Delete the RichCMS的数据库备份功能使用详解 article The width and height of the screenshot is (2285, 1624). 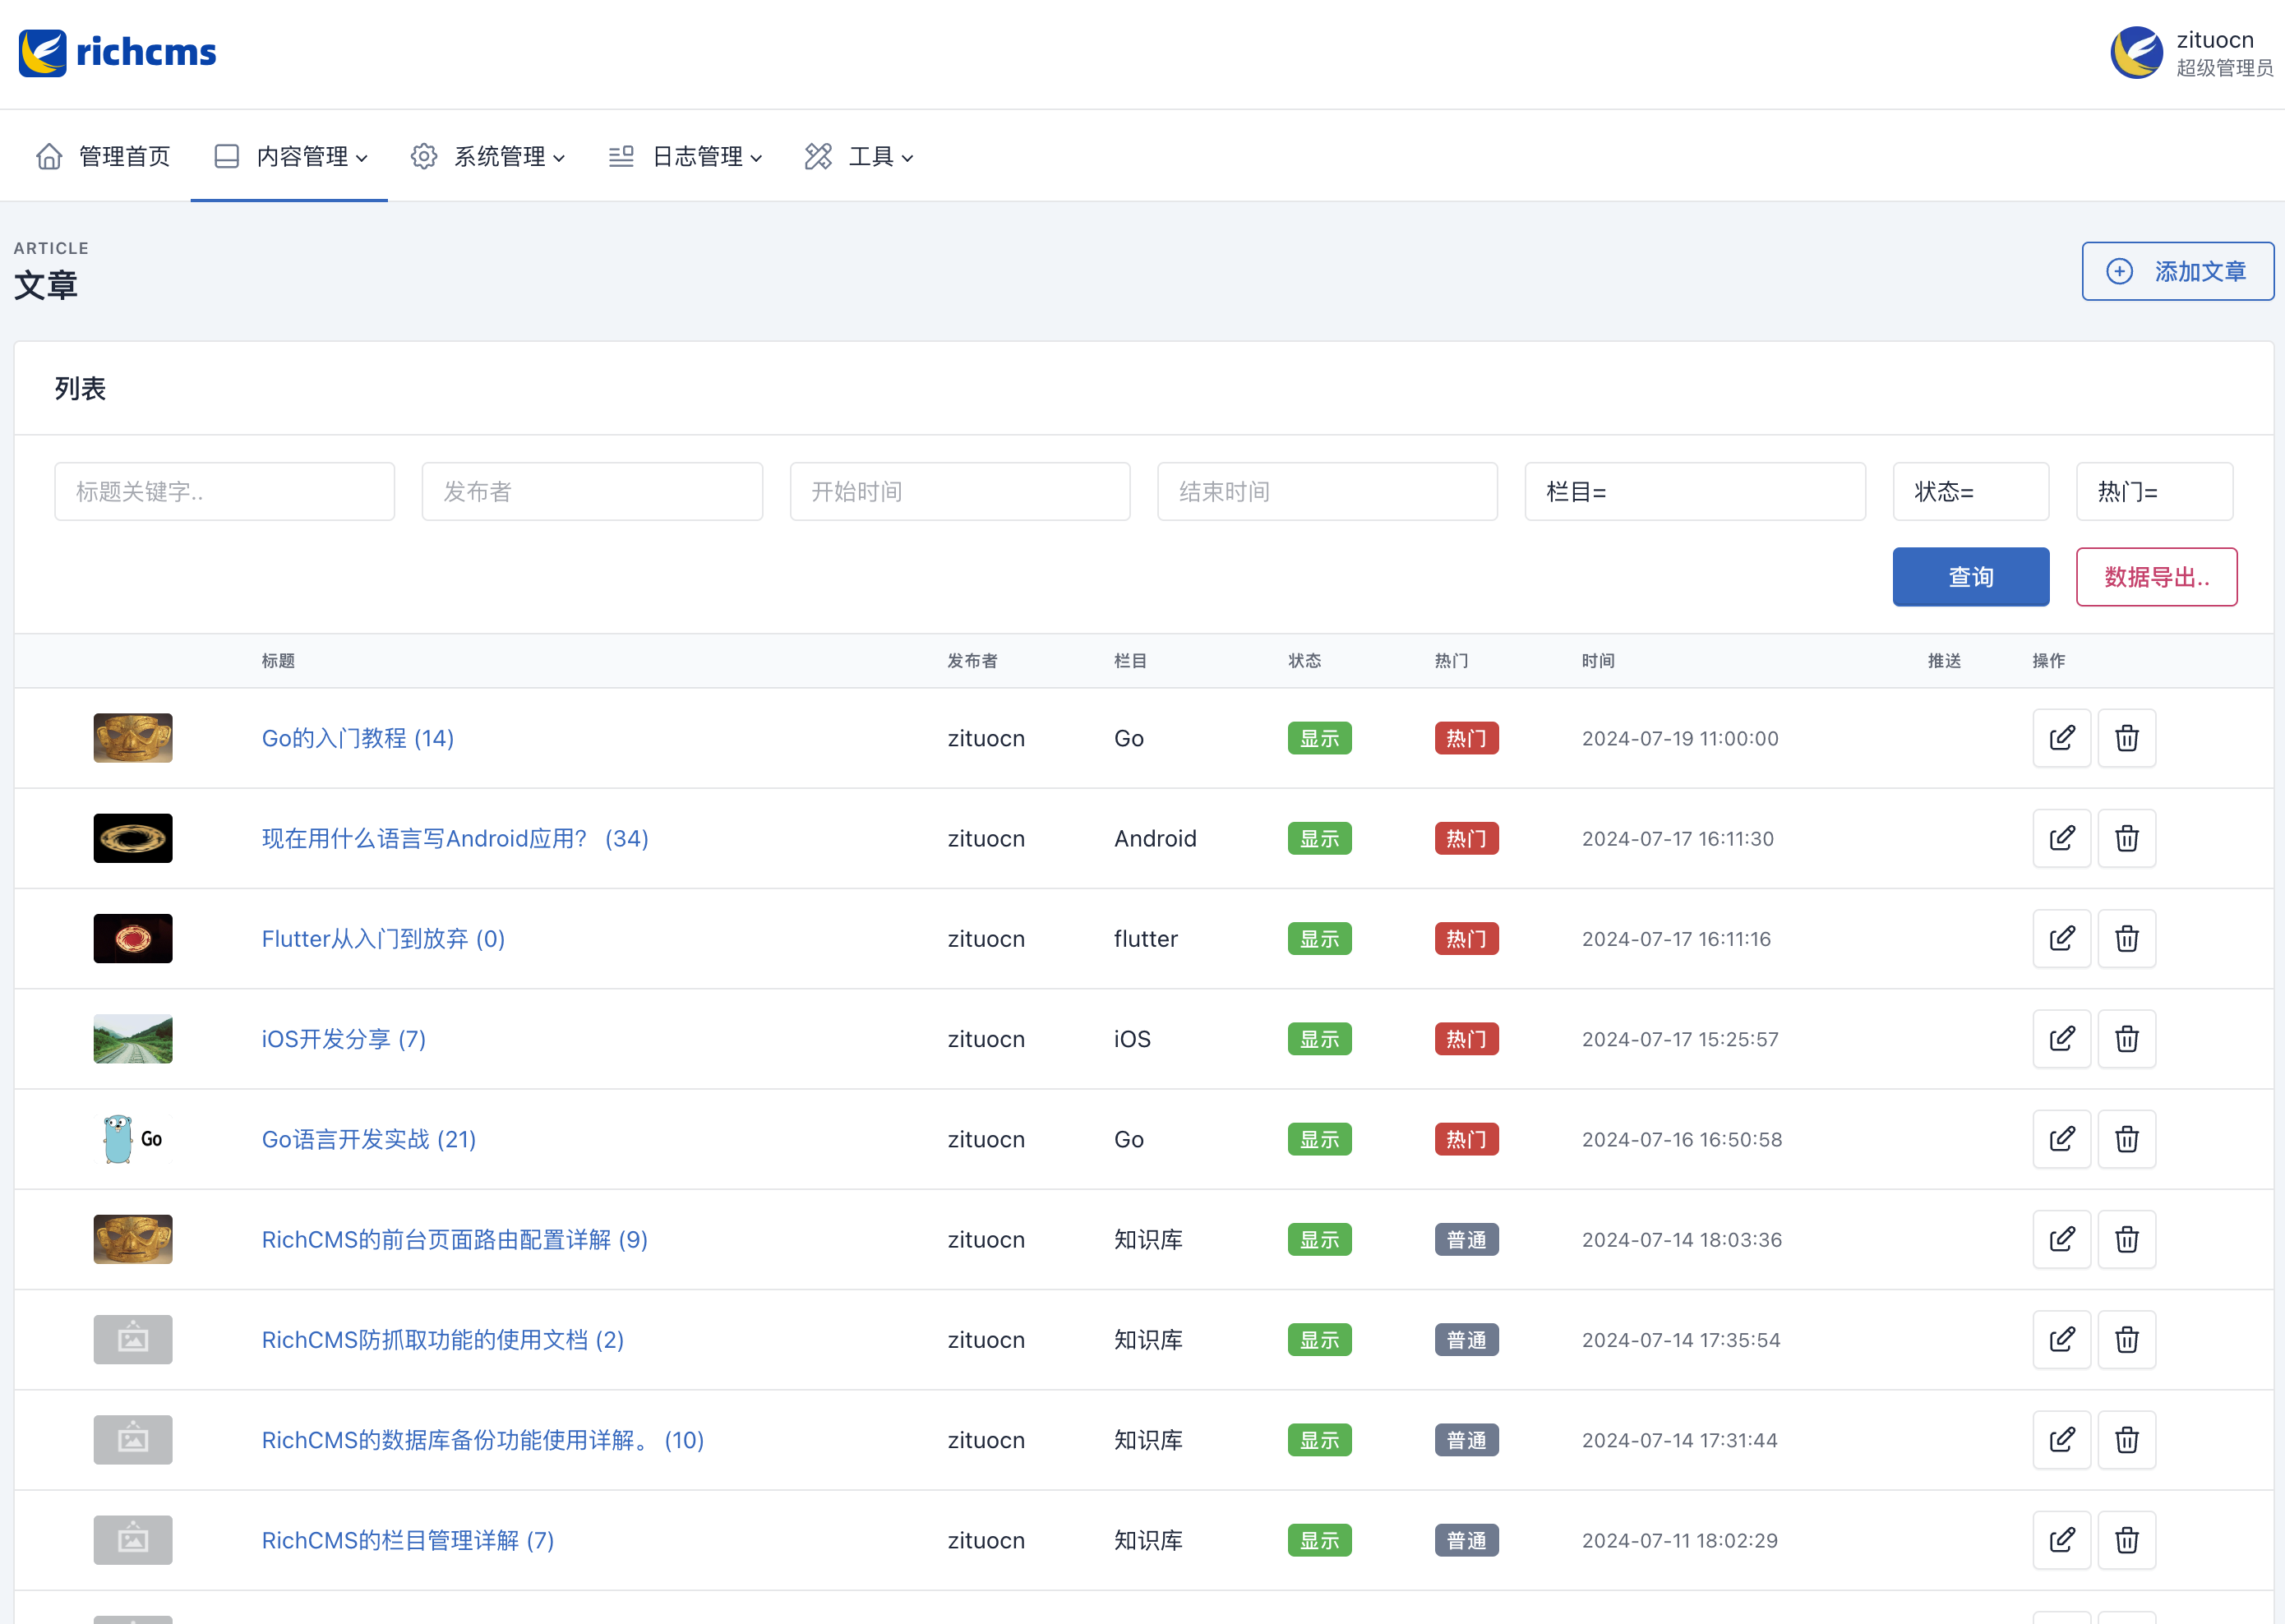[2126, 1440]
